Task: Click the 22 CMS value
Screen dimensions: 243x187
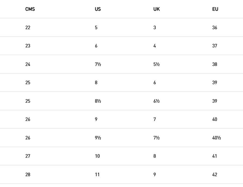Action: pos(28,28)
